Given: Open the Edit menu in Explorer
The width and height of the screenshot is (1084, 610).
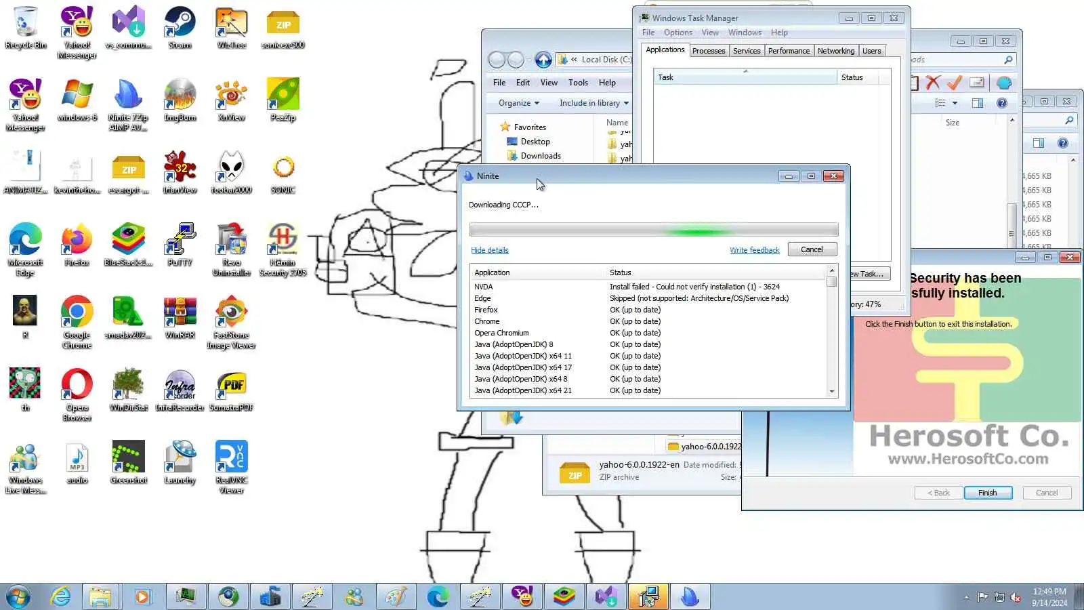Looking at the screenshot, I should [522, 83].
